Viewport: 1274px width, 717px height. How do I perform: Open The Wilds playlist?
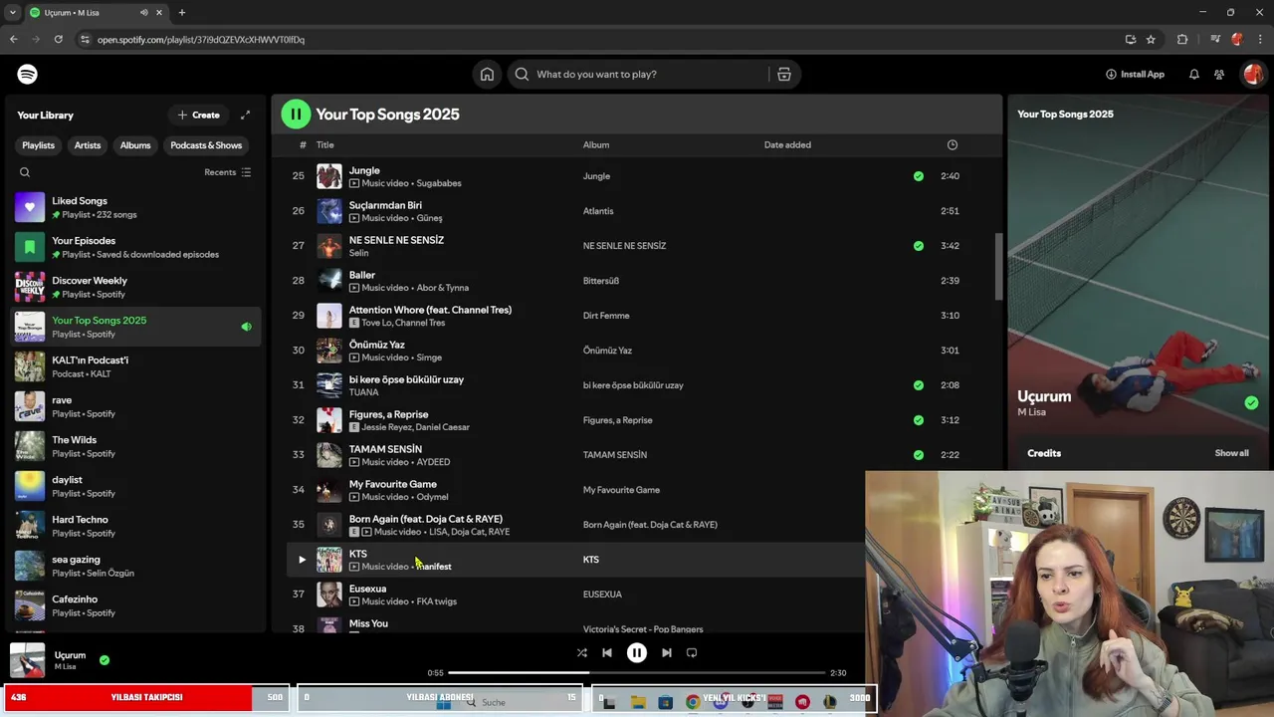tap(135, 446)
